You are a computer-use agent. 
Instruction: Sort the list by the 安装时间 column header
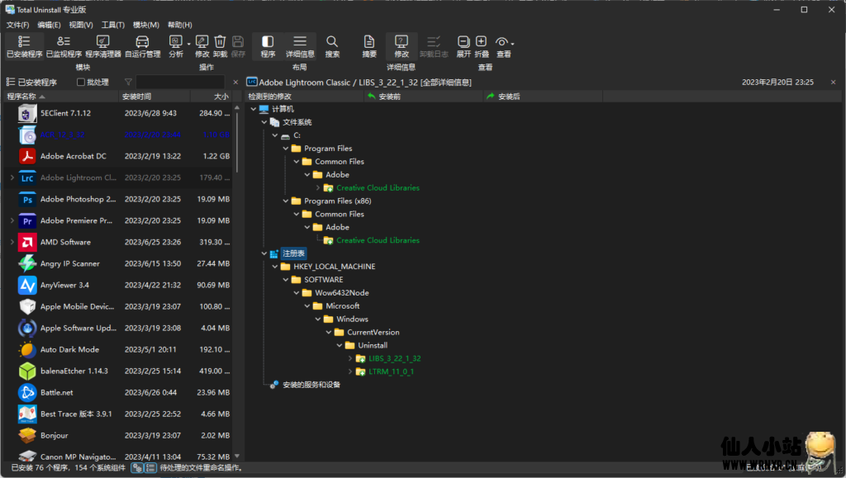click(x=154, y=97)
